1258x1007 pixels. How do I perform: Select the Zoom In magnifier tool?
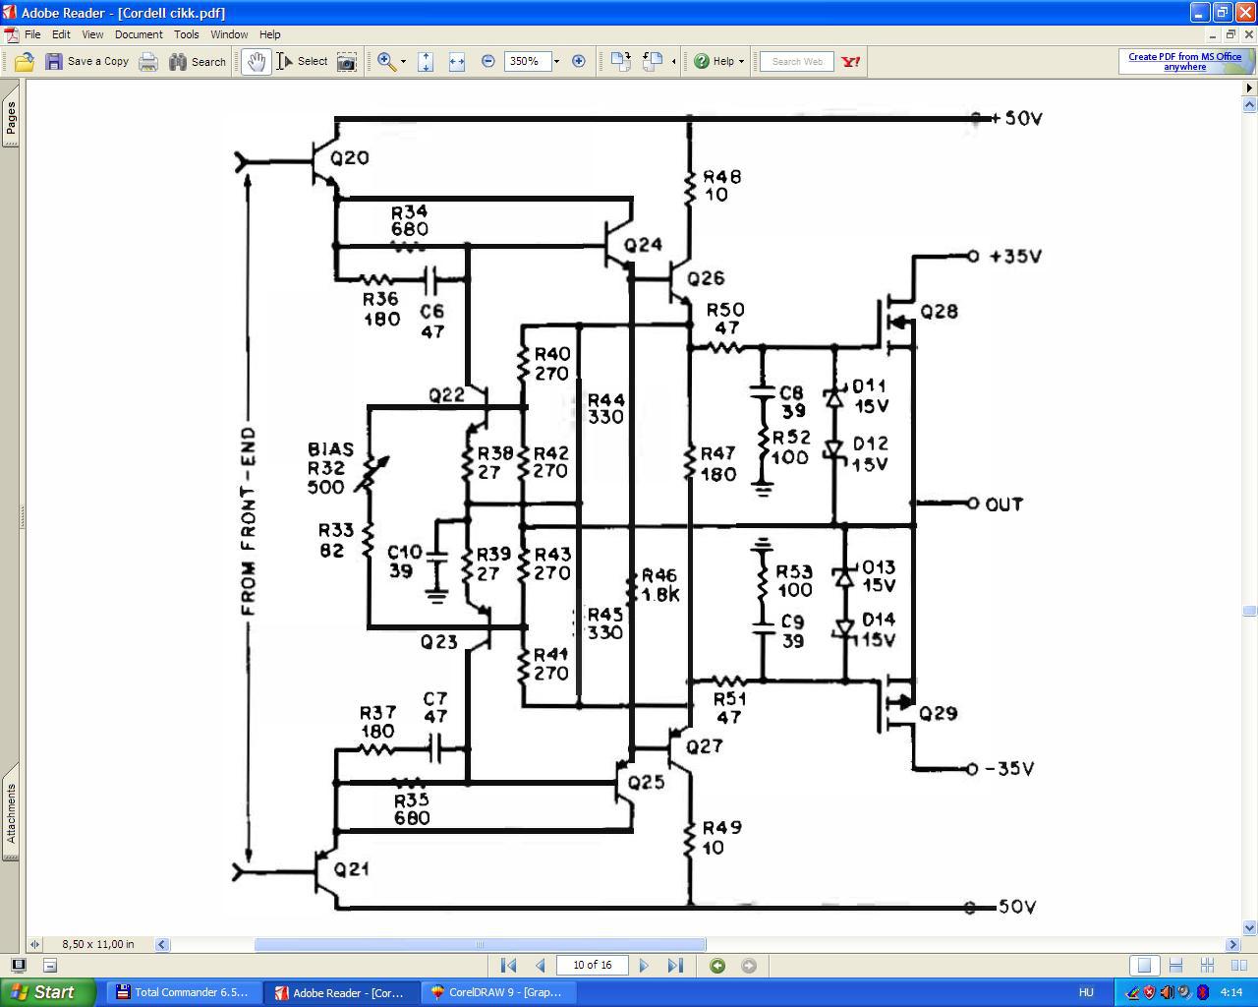pos(387,61)
